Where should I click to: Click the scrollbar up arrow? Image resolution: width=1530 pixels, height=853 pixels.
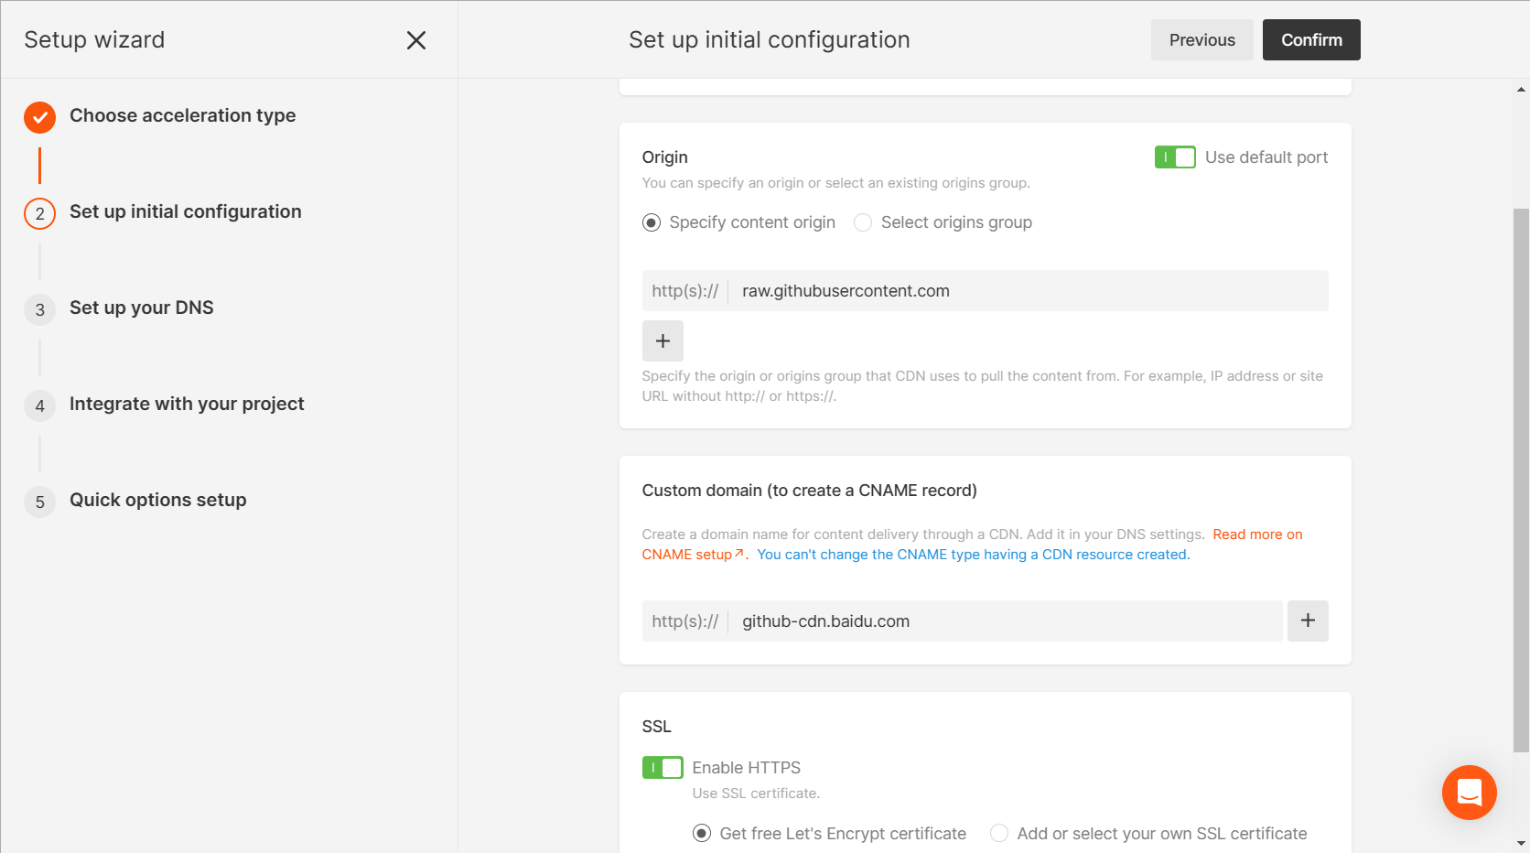tap(1521, 89)
